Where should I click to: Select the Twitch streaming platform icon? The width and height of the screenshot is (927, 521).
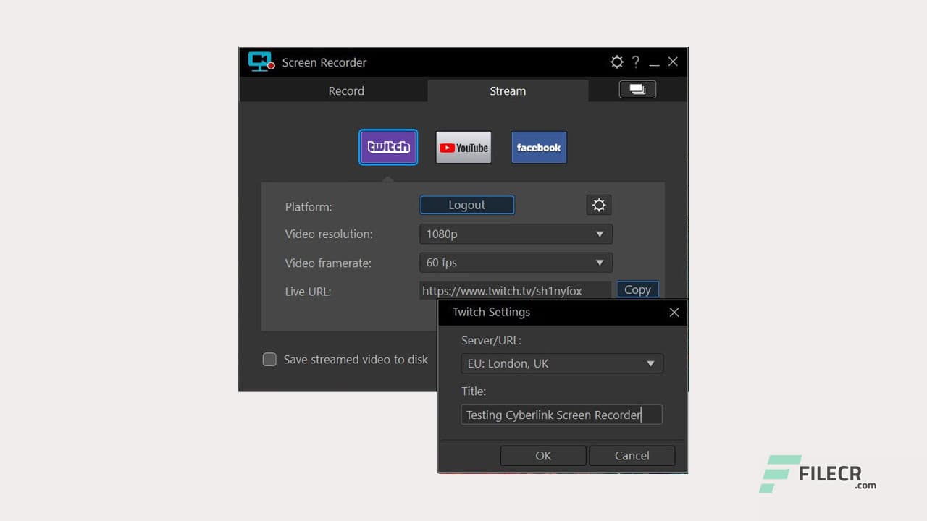388,147
